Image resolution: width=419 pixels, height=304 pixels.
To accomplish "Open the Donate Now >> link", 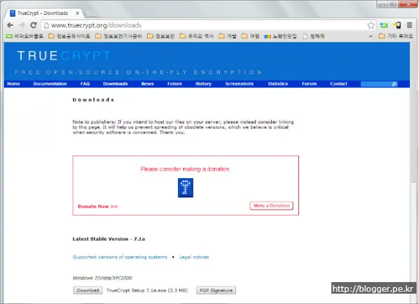I will [x=98, y=207].
